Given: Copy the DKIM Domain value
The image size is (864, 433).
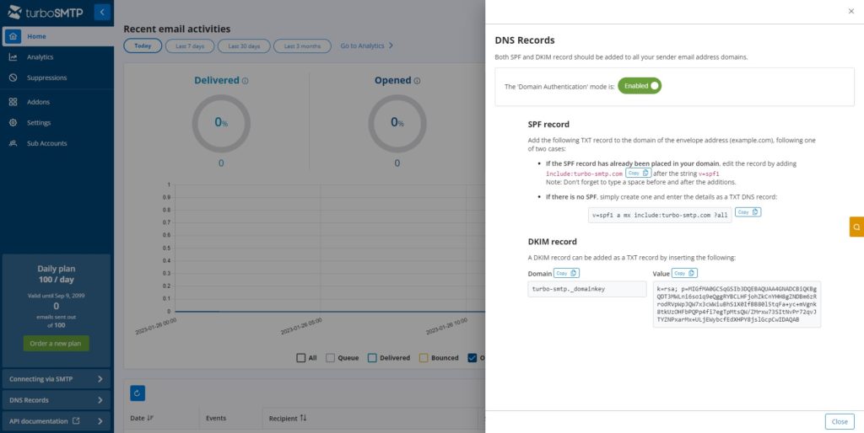Looking at the screenshot, I should (566, 273).
